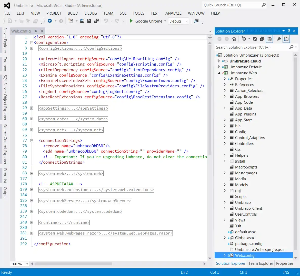Image resolution: width=300 pixels, height=276 pixels.
Task: Open the Google Chrome browser dropdown arrow
Action: (165, 21)
